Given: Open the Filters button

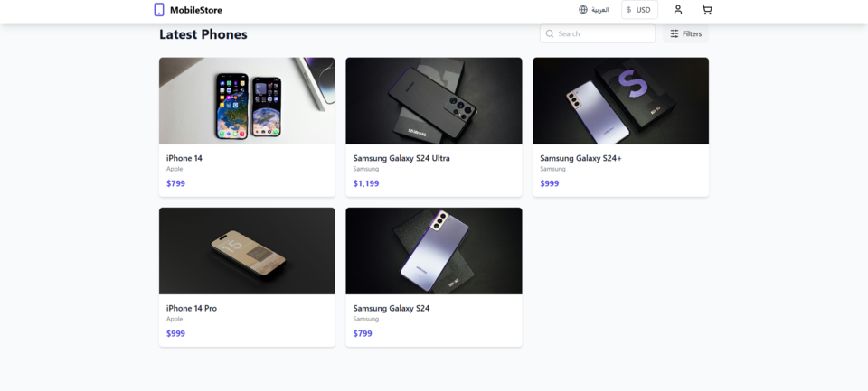Looking at the screenshot, I should pos(686,33).
